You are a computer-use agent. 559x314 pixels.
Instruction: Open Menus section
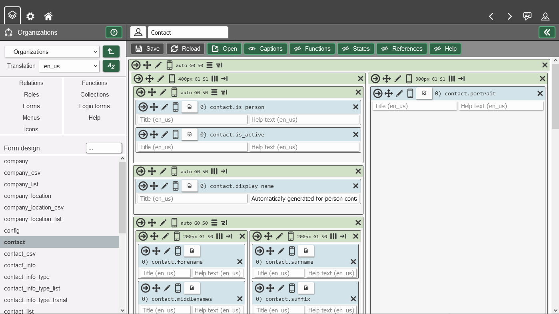pyautogui.click(x=31, y=118)
